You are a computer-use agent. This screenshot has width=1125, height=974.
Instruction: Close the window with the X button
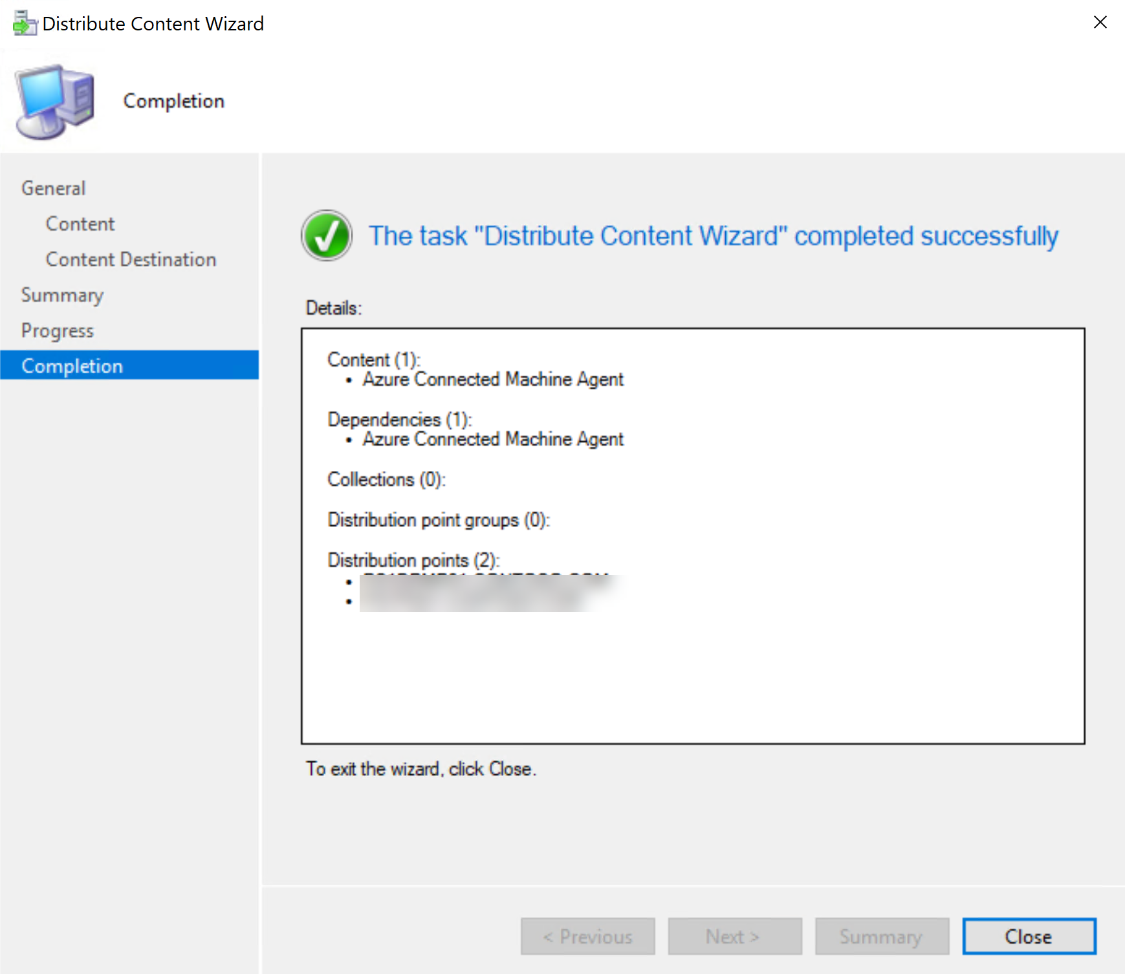(1100, 23)
